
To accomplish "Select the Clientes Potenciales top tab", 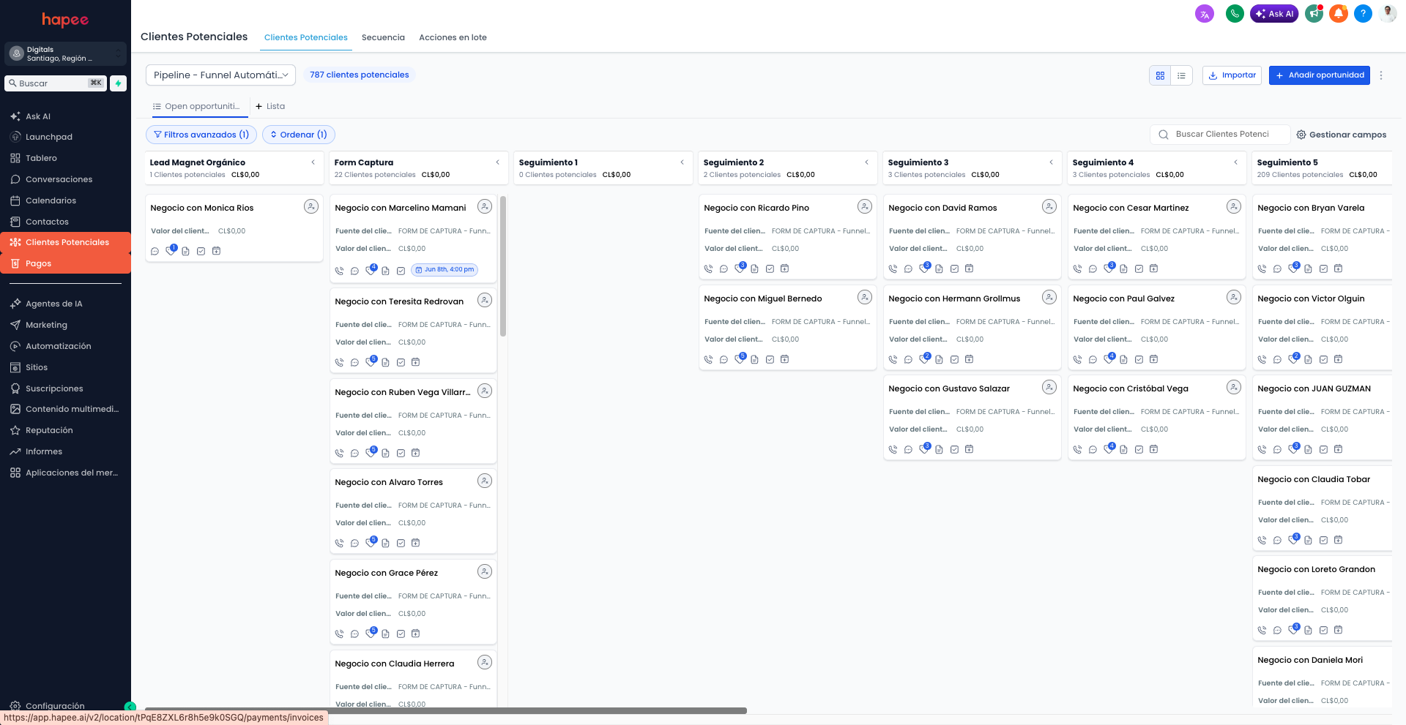I will [306, 37].
